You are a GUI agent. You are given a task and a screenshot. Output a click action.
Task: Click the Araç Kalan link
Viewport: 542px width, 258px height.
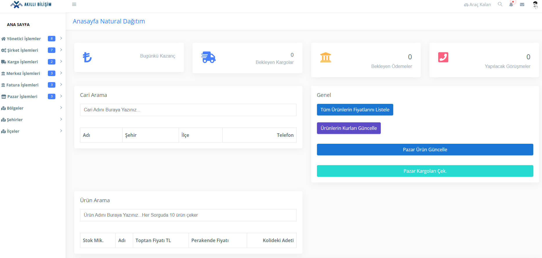point(477,5)
